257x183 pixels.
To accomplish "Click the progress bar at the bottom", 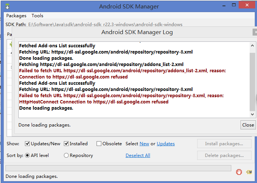I will [118, 168].
